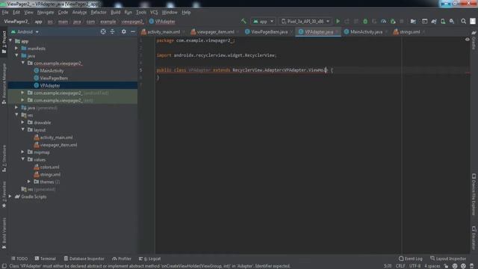
Task: Switch to activity_main.xml editor tab
Action: coord(161,31)
